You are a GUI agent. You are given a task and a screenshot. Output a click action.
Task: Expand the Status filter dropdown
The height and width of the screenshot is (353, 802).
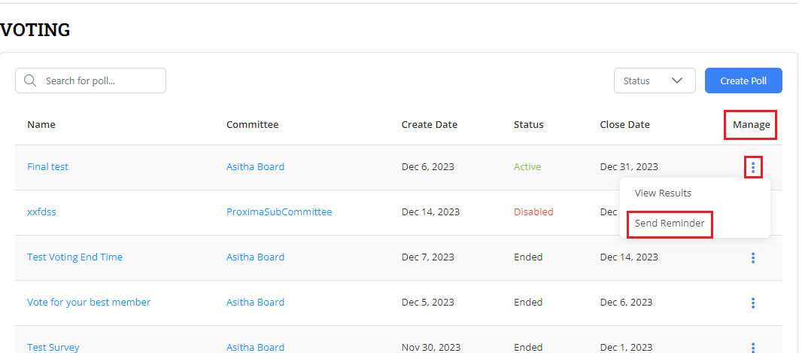pyautogui.click(x=654, y=81)
